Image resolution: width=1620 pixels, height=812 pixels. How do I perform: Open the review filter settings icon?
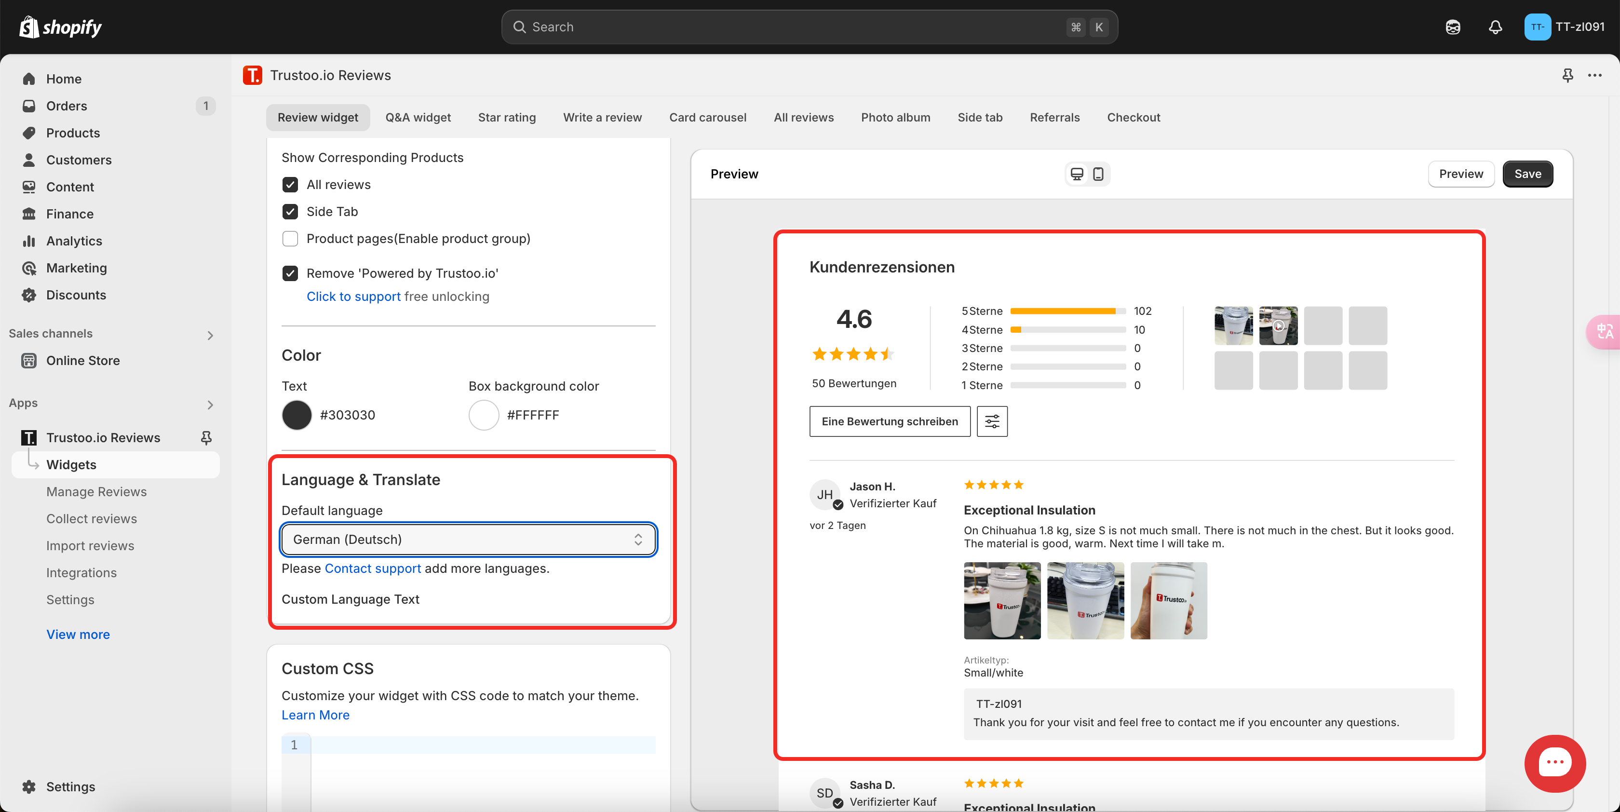pyautogui.click(x=992, y=421)
